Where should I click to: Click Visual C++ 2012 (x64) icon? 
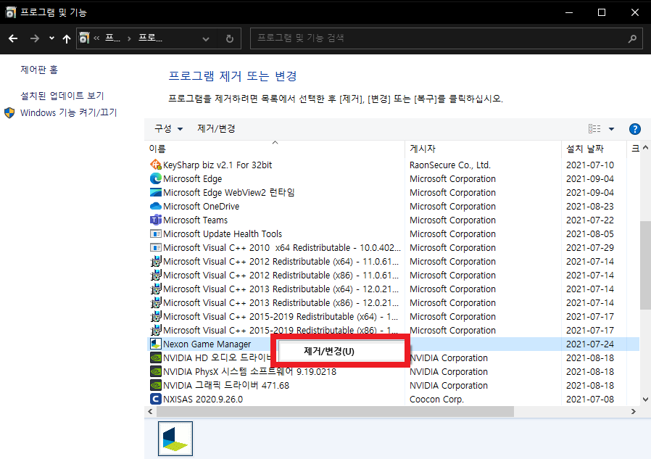[156, 261]
